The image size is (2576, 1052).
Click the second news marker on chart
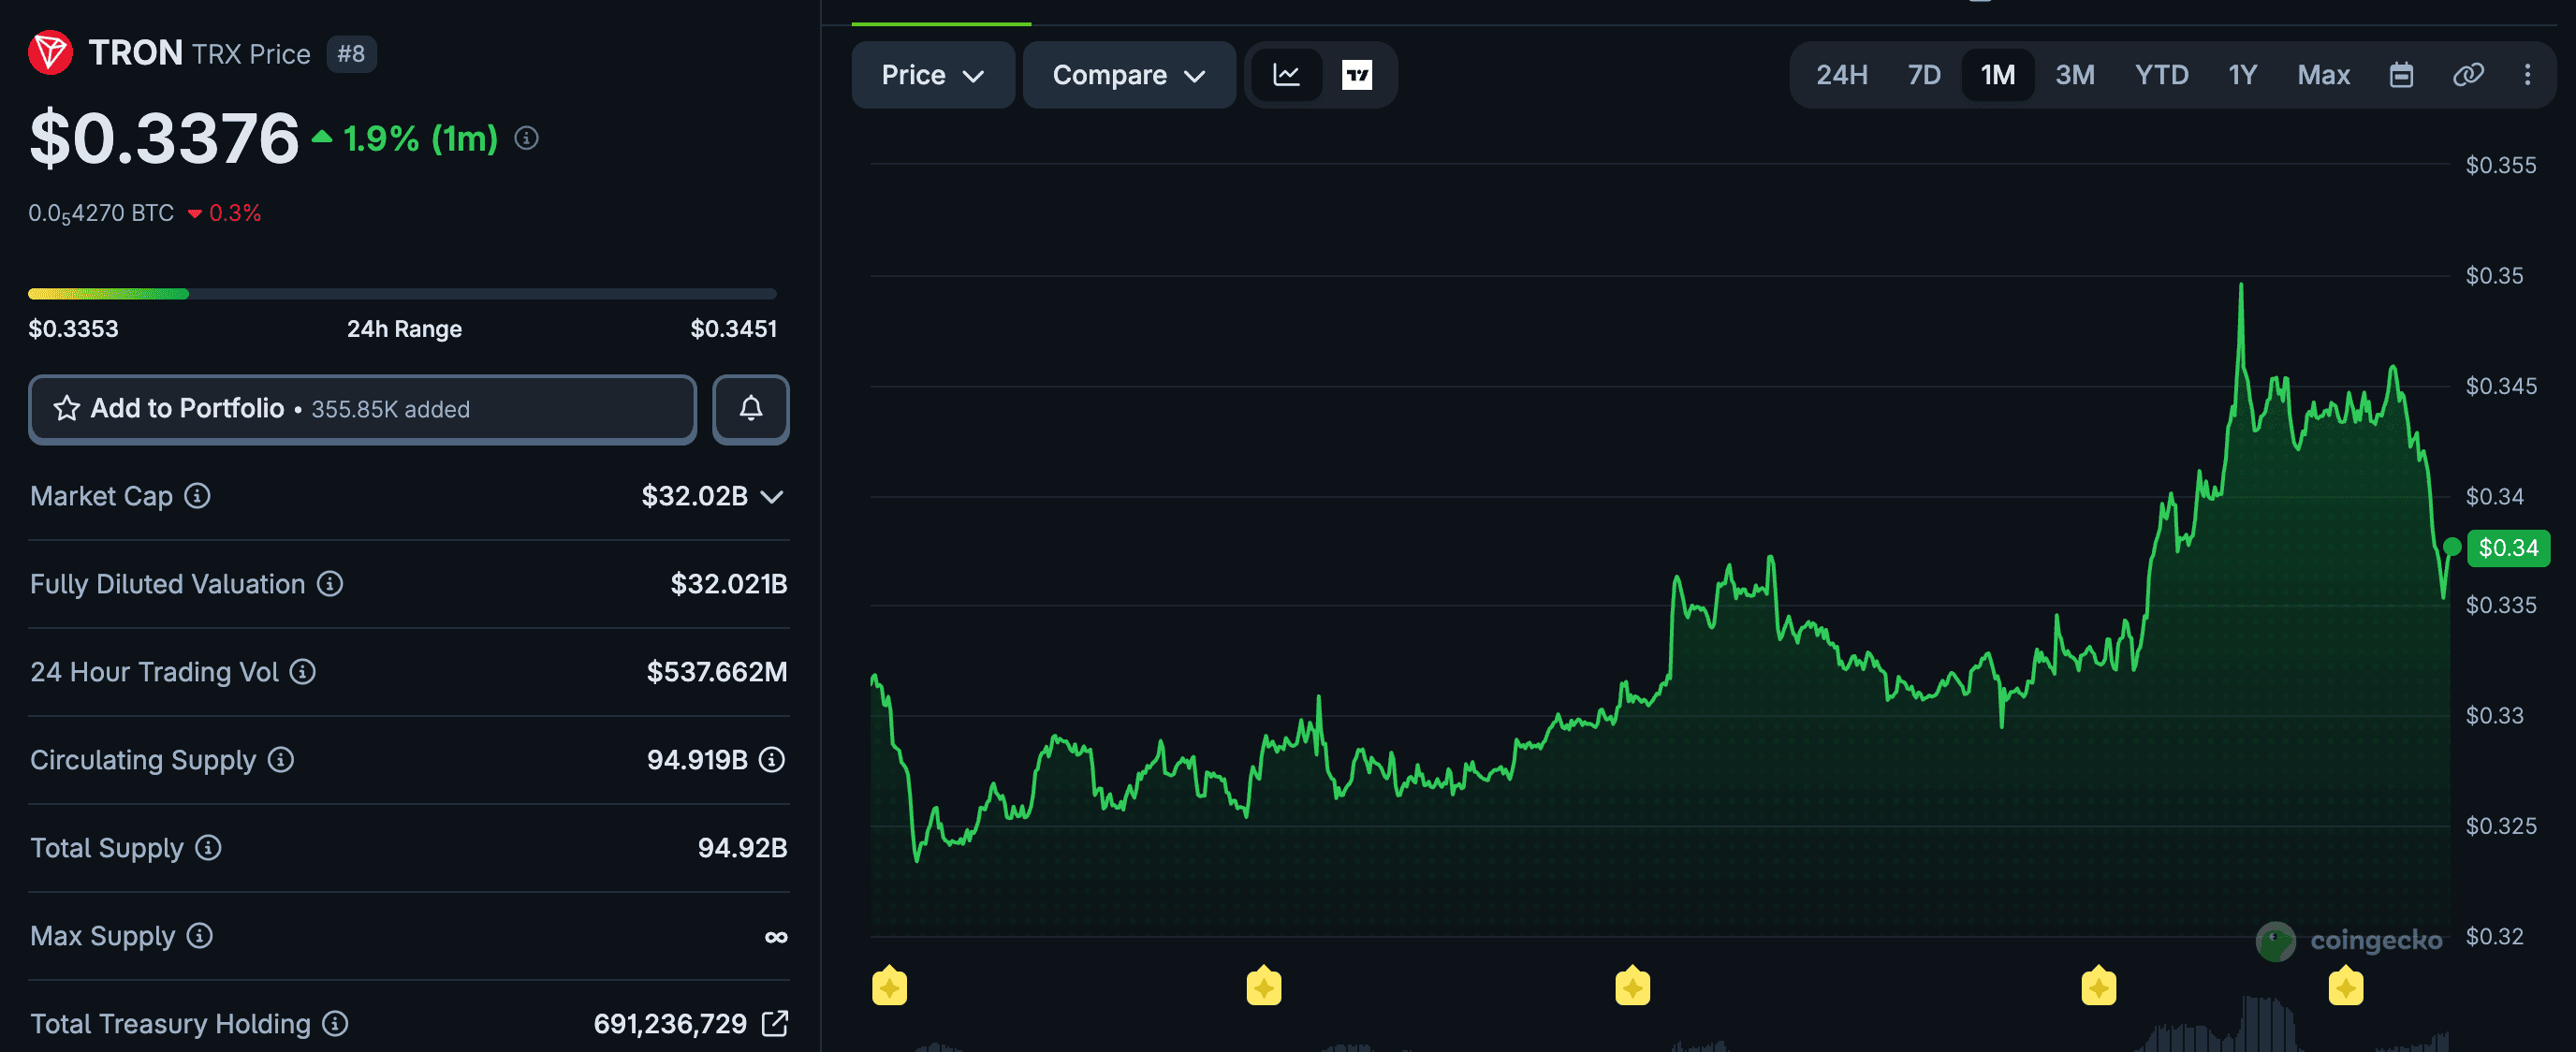click(1264, 986)
